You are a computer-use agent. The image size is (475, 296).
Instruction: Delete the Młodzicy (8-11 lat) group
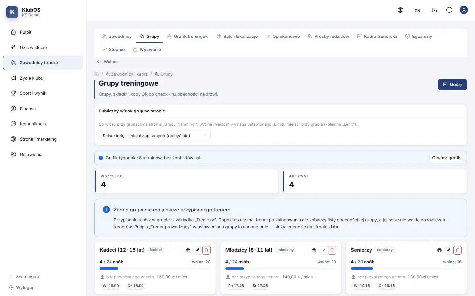coord(332,250)
